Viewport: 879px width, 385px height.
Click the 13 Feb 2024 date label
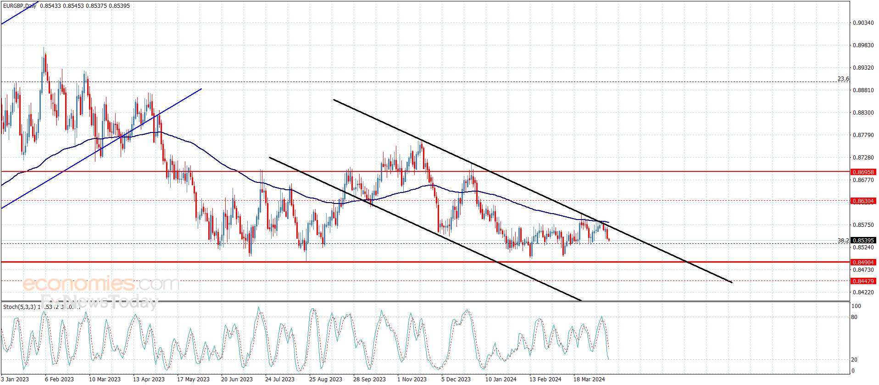[545, 379]
